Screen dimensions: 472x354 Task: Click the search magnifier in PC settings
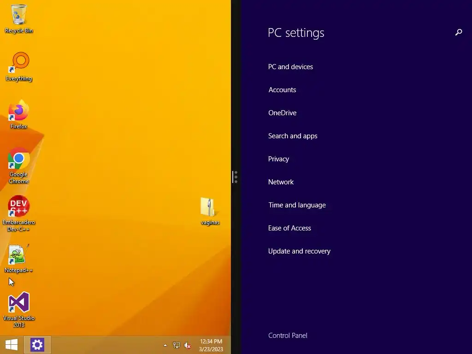point(459,32)
